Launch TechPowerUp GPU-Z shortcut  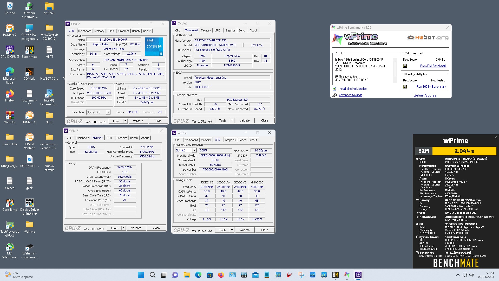[x=10, y=229]
